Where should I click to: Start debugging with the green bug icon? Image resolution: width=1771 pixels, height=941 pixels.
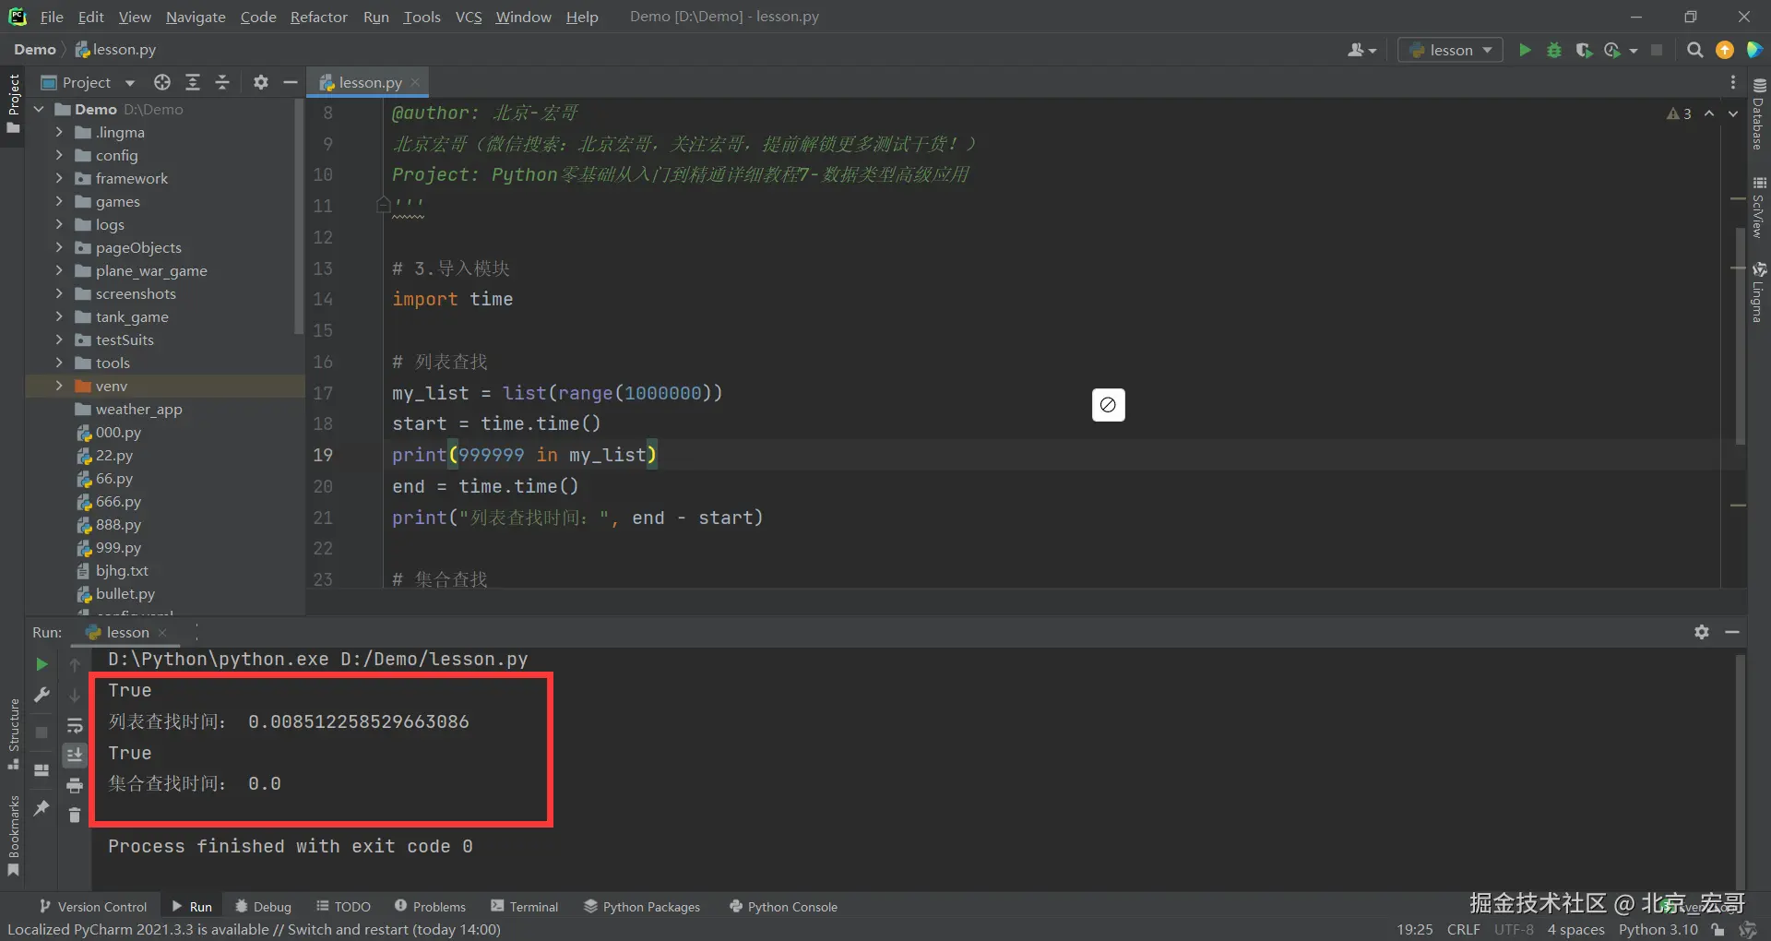(1554, 50)
